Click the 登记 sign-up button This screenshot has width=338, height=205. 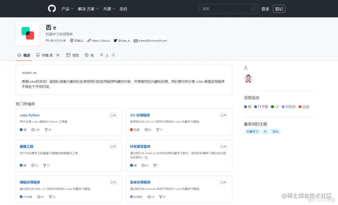[279, 9]
